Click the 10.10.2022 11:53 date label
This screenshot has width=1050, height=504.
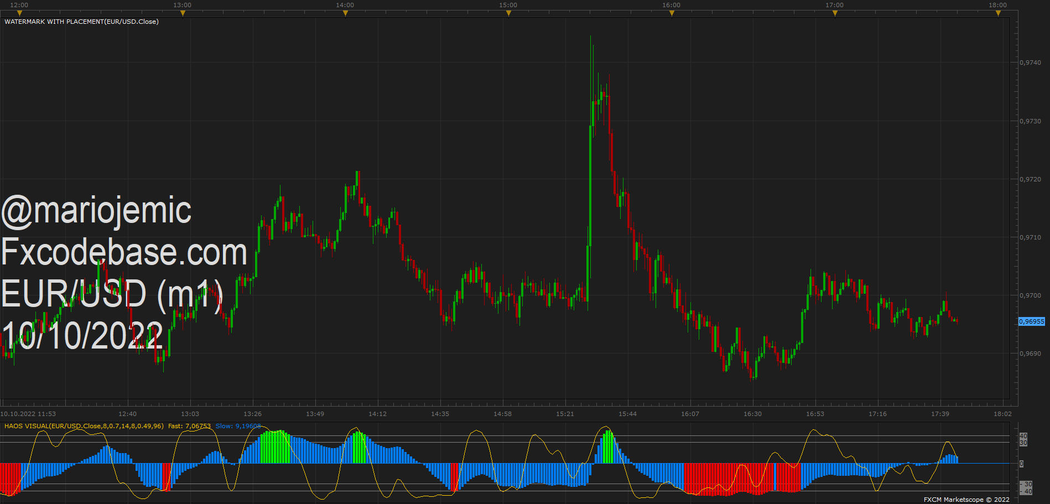28,414
